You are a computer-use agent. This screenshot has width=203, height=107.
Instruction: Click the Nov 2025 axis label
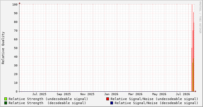point(87,94)
